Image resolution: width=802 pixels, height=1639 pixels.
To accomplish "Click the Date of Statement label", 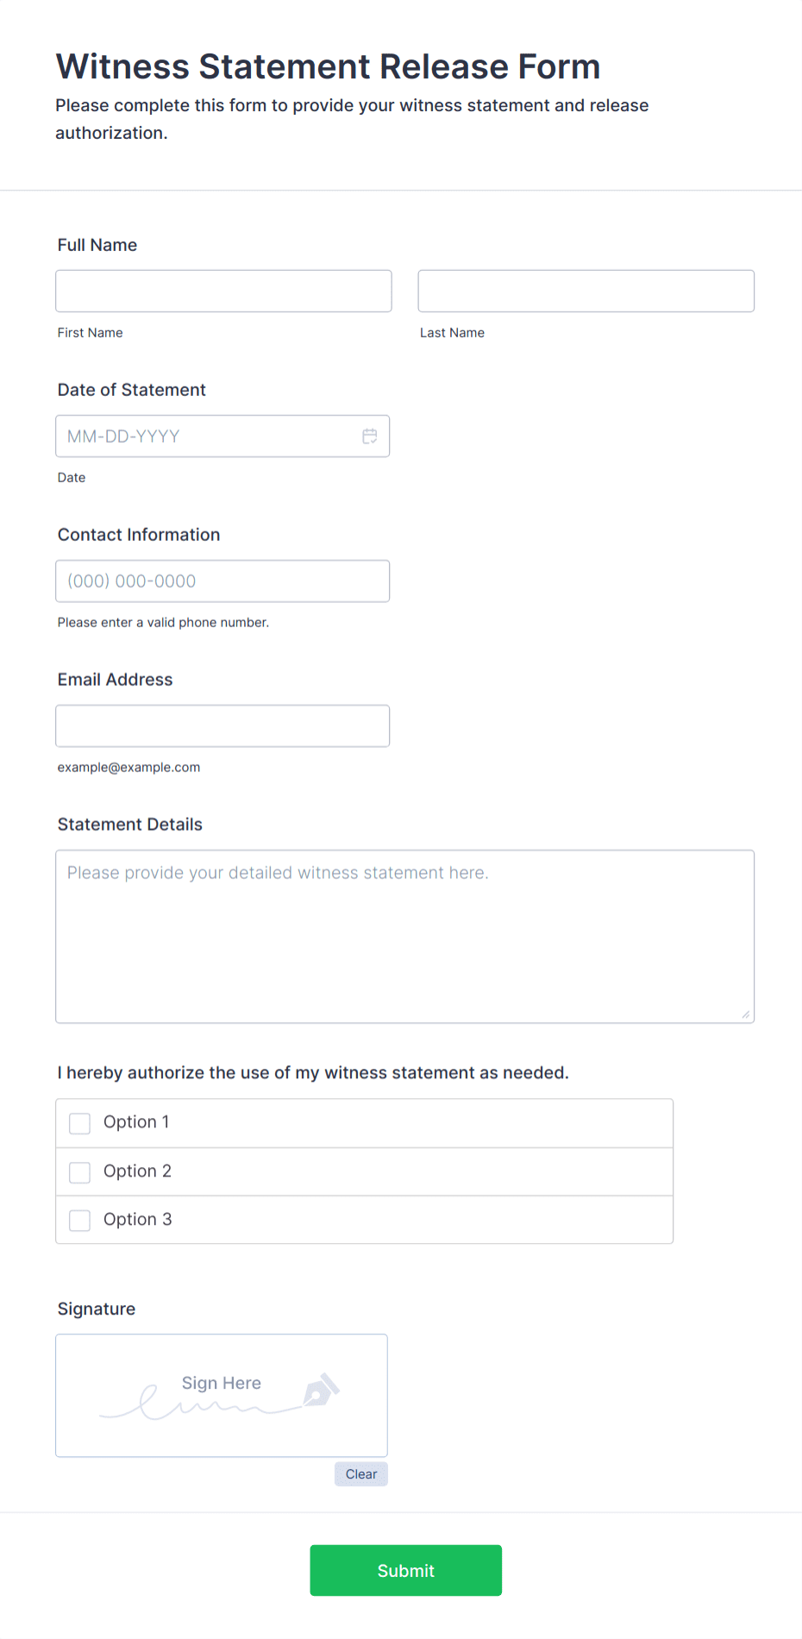I will [x=132, y=390].
